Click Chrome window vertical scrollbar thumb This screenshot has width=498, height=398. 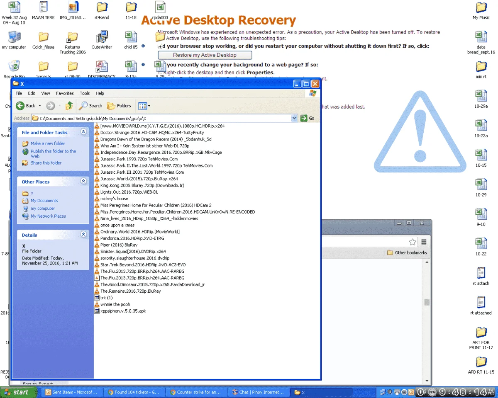427,302
